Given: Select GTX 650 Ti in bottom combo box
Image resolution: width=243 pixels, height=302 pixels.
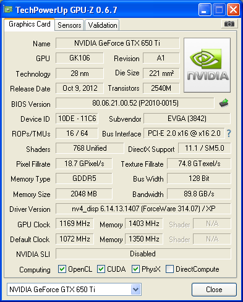Looking at the screenshot, I should tap(74, 290).
